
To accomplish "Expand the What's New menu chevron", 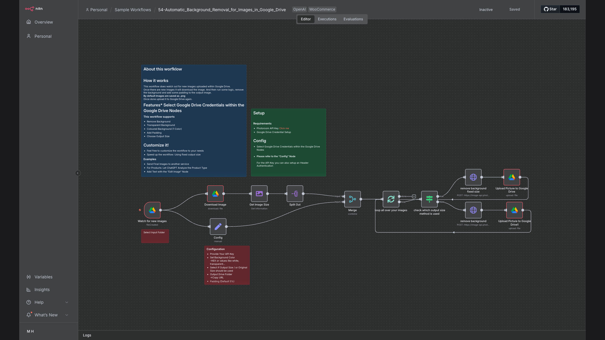I will pos(67,315).
